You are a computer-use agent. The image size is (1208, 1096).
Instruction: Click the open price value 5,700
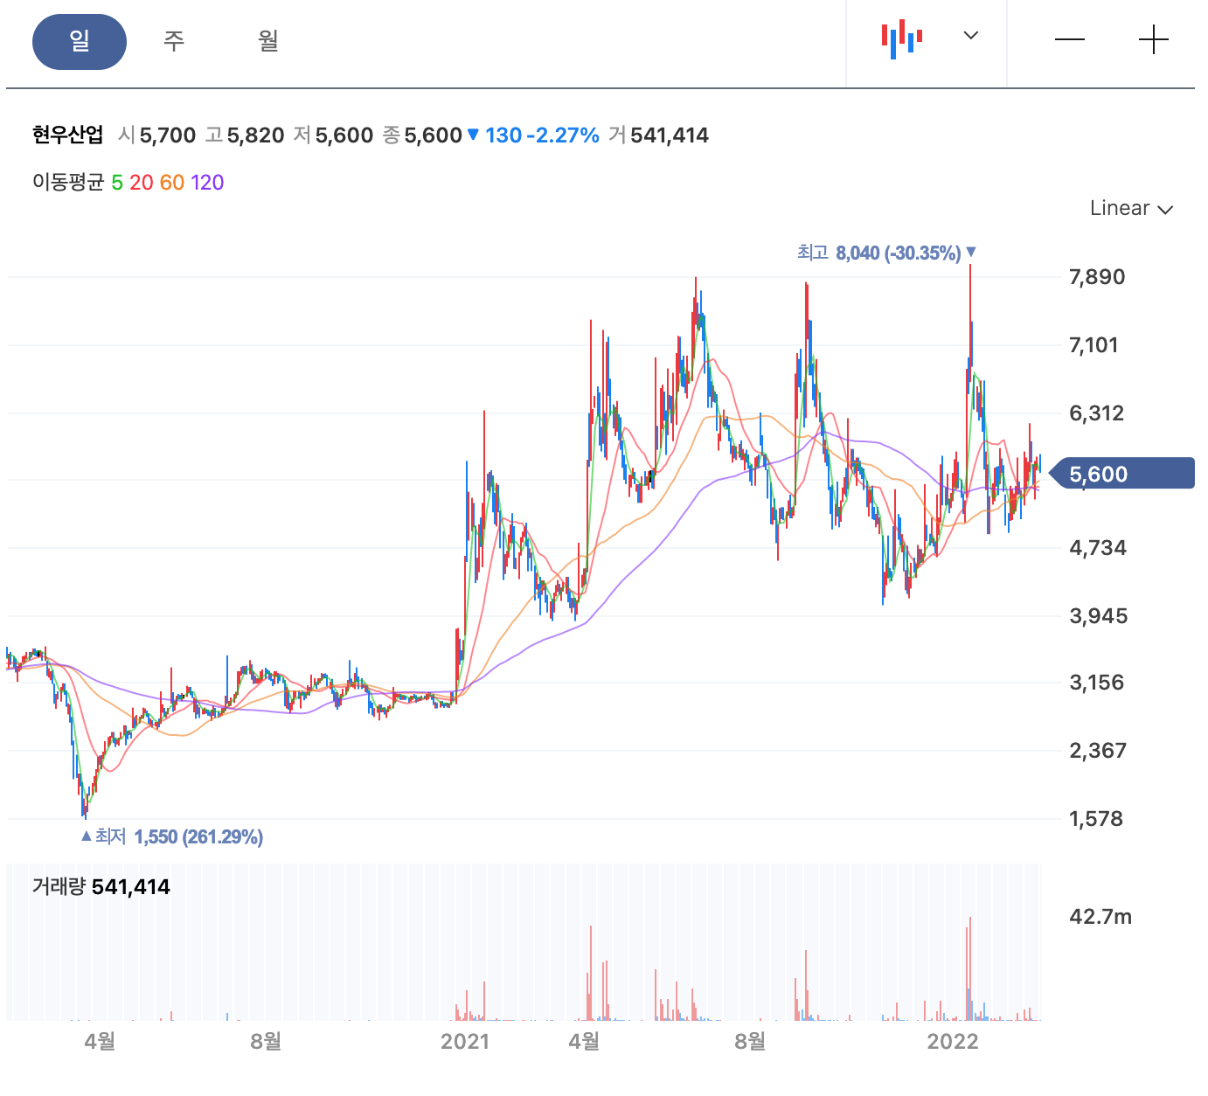(x=168, y=135)
